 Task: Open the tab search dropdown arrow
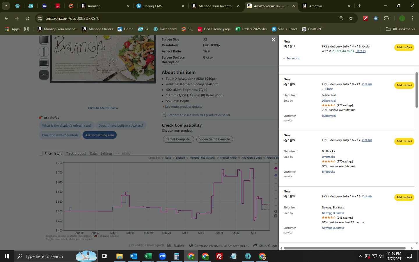pos(6,6)
